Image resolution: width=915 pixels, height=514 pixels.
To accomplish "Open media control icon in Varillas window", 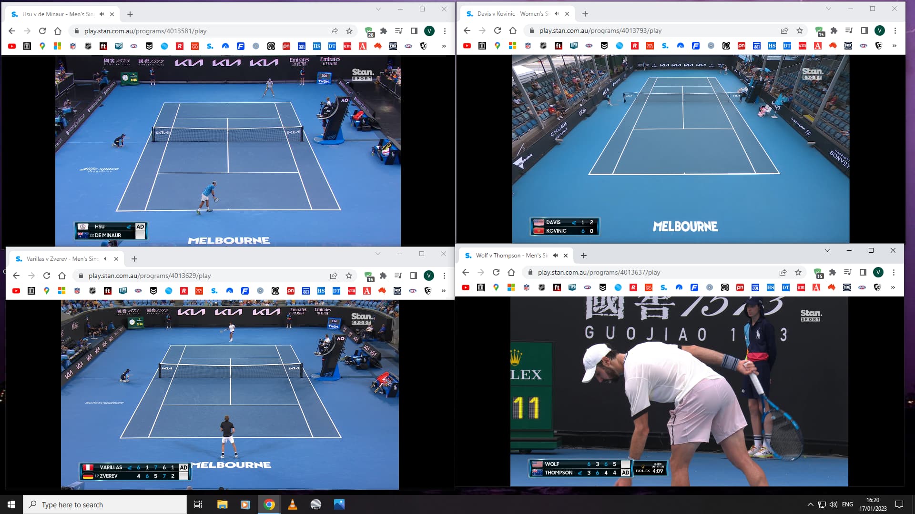I will (x=398, y=276).
